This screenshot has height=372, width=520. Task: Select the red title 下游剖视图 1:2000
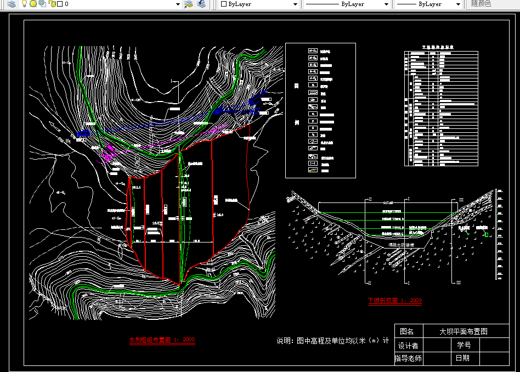(395, 301)
